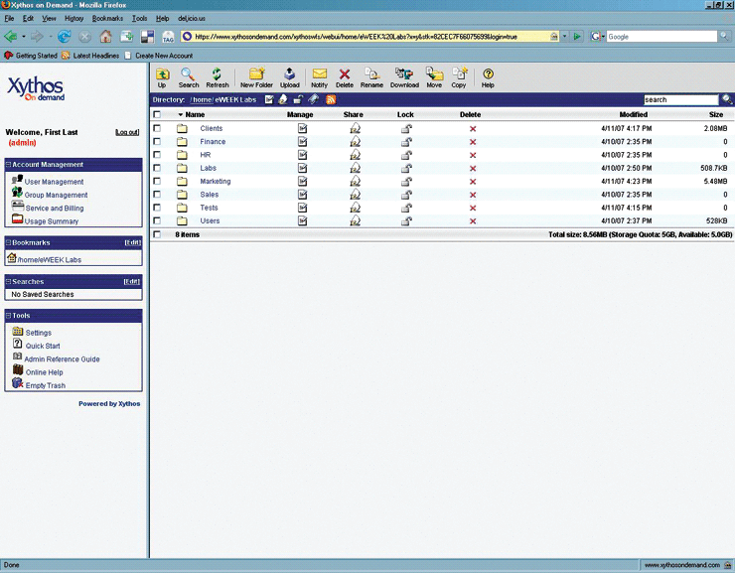Viewport: 735px width, 573px height.
Task: Click the Upload toolbar icon
Action: (x=290, y=77)
